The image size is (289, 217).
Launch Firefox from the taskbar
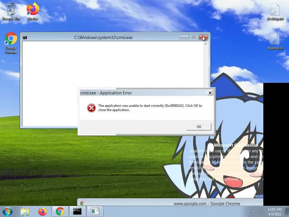(43, 211)
